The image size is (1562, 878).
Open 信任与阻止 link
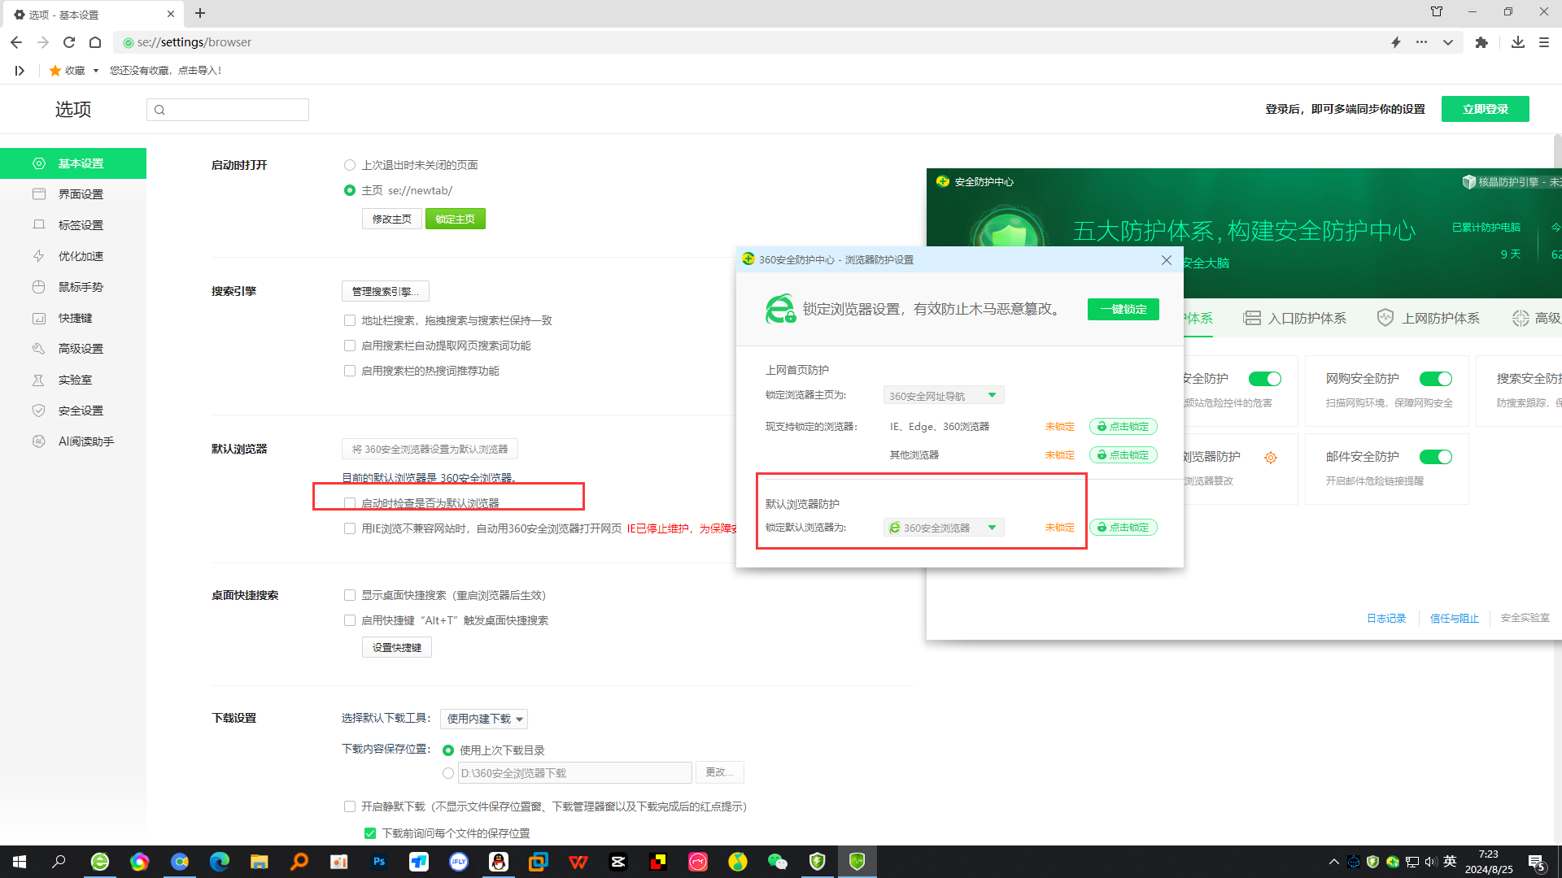click(1455, 618)
